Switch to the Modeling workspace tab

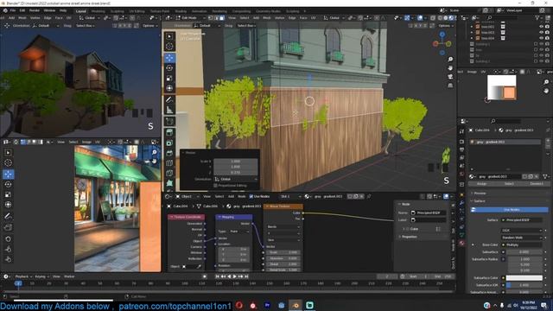click(98, 11)
